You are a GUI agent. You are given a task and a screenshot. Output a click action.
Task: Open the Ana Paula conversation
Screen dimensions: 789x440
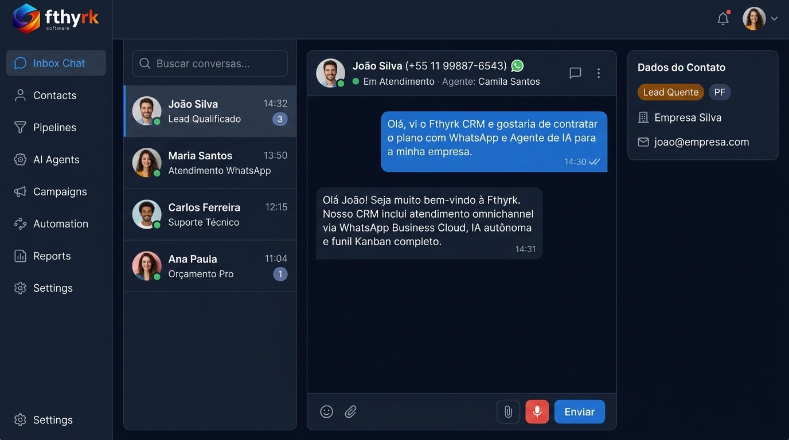coord(210,266)
